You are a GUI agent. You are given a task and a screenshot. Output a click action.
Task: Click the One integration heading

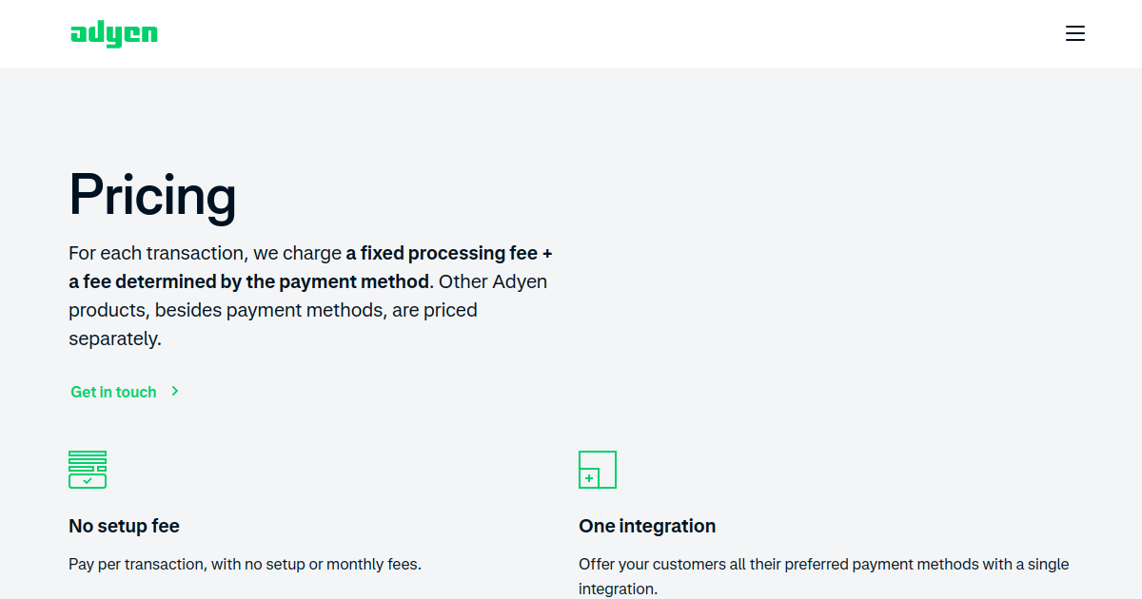(x=647, y=526)
